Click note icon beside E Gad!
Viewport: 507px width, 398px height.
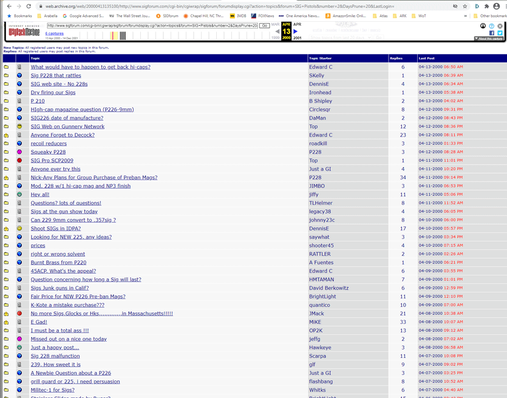19,322
